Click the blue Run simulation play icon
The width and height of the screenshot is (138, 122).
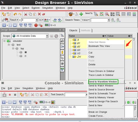[x=4, y=25]
